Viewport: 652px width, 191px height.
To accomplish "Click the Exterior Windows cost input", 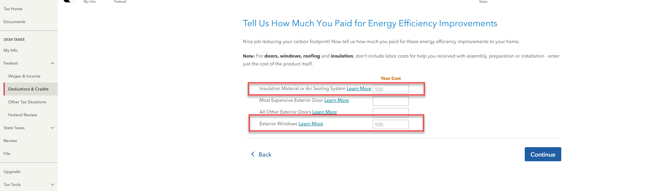I will click(x=390, y=124).
